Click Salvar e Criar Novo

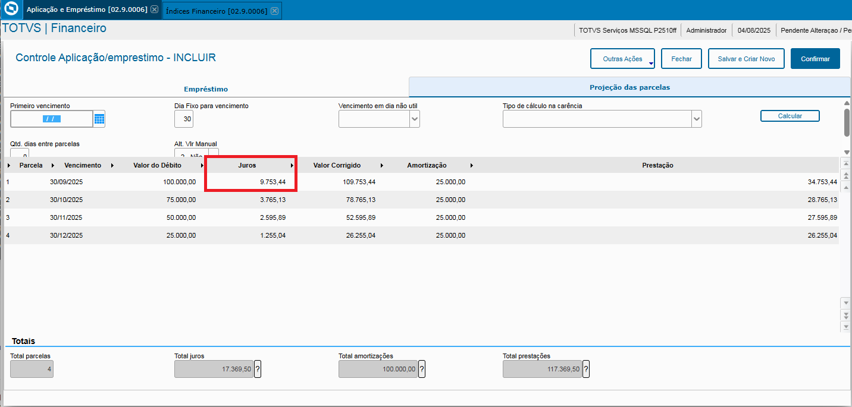(x=746, y=59)
